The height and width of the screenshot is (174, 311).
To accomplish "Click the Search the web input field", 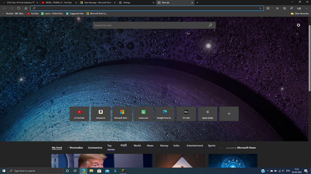I will [149, 25].
